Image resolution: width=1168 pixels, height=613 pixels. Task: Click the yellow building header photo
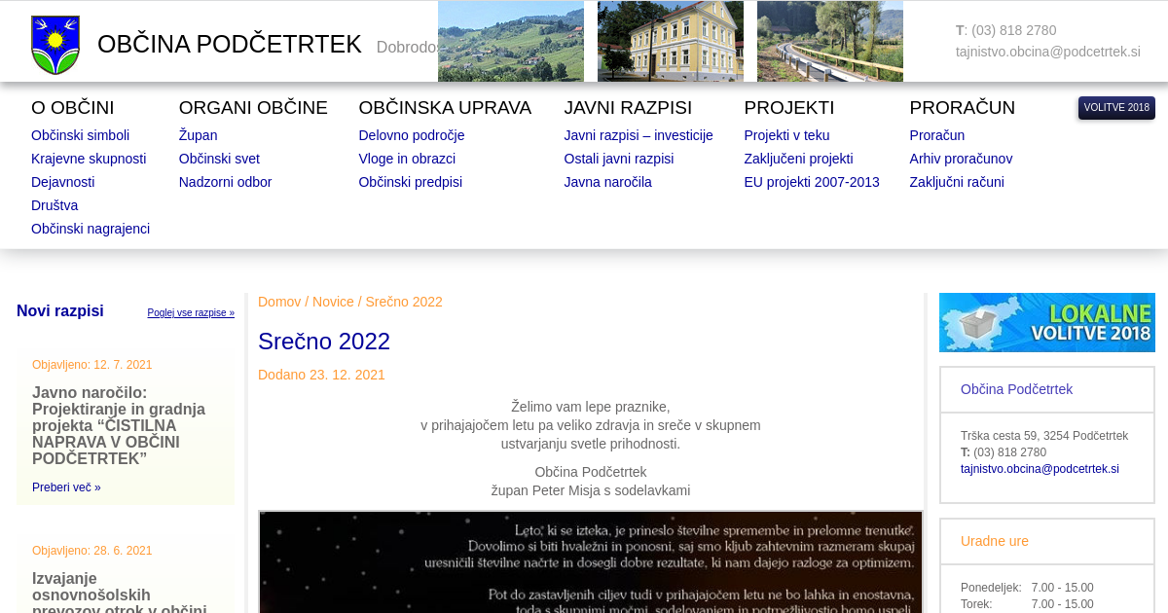(670, 41)
